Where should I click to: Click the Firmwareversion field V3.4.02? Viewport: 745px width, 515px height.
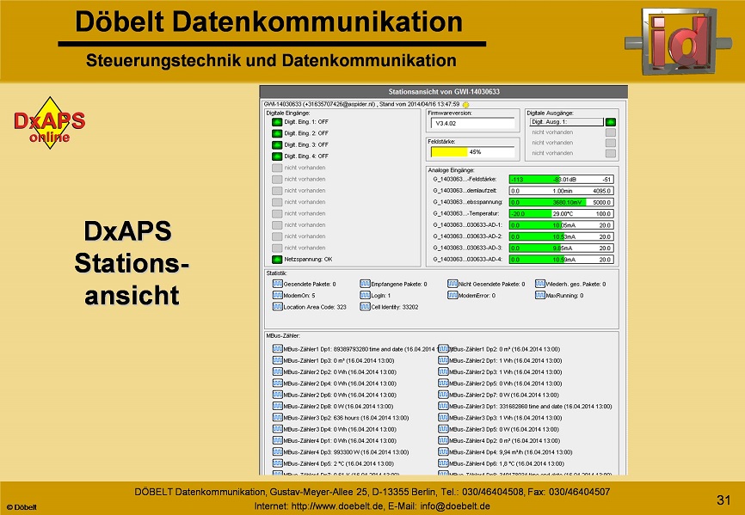click(473, 124)
